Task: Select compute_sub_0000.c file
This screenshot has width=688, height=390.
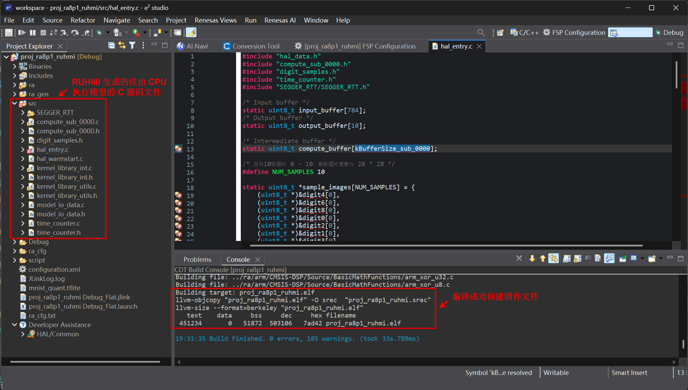Action: click(62, 122)
